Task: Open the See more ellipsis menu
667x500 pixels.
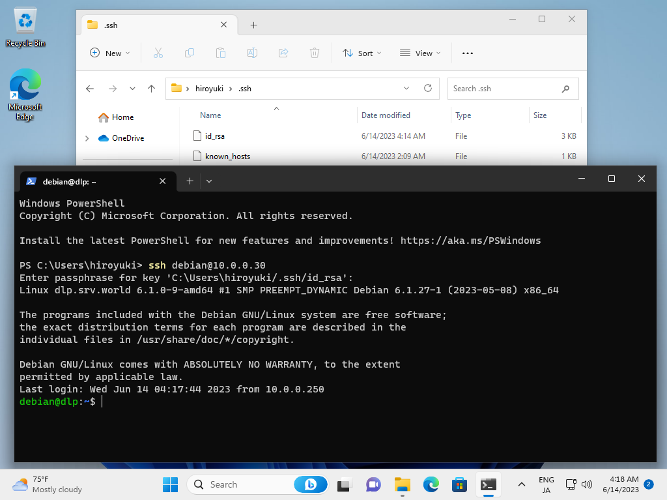Action: pos(468,53)
